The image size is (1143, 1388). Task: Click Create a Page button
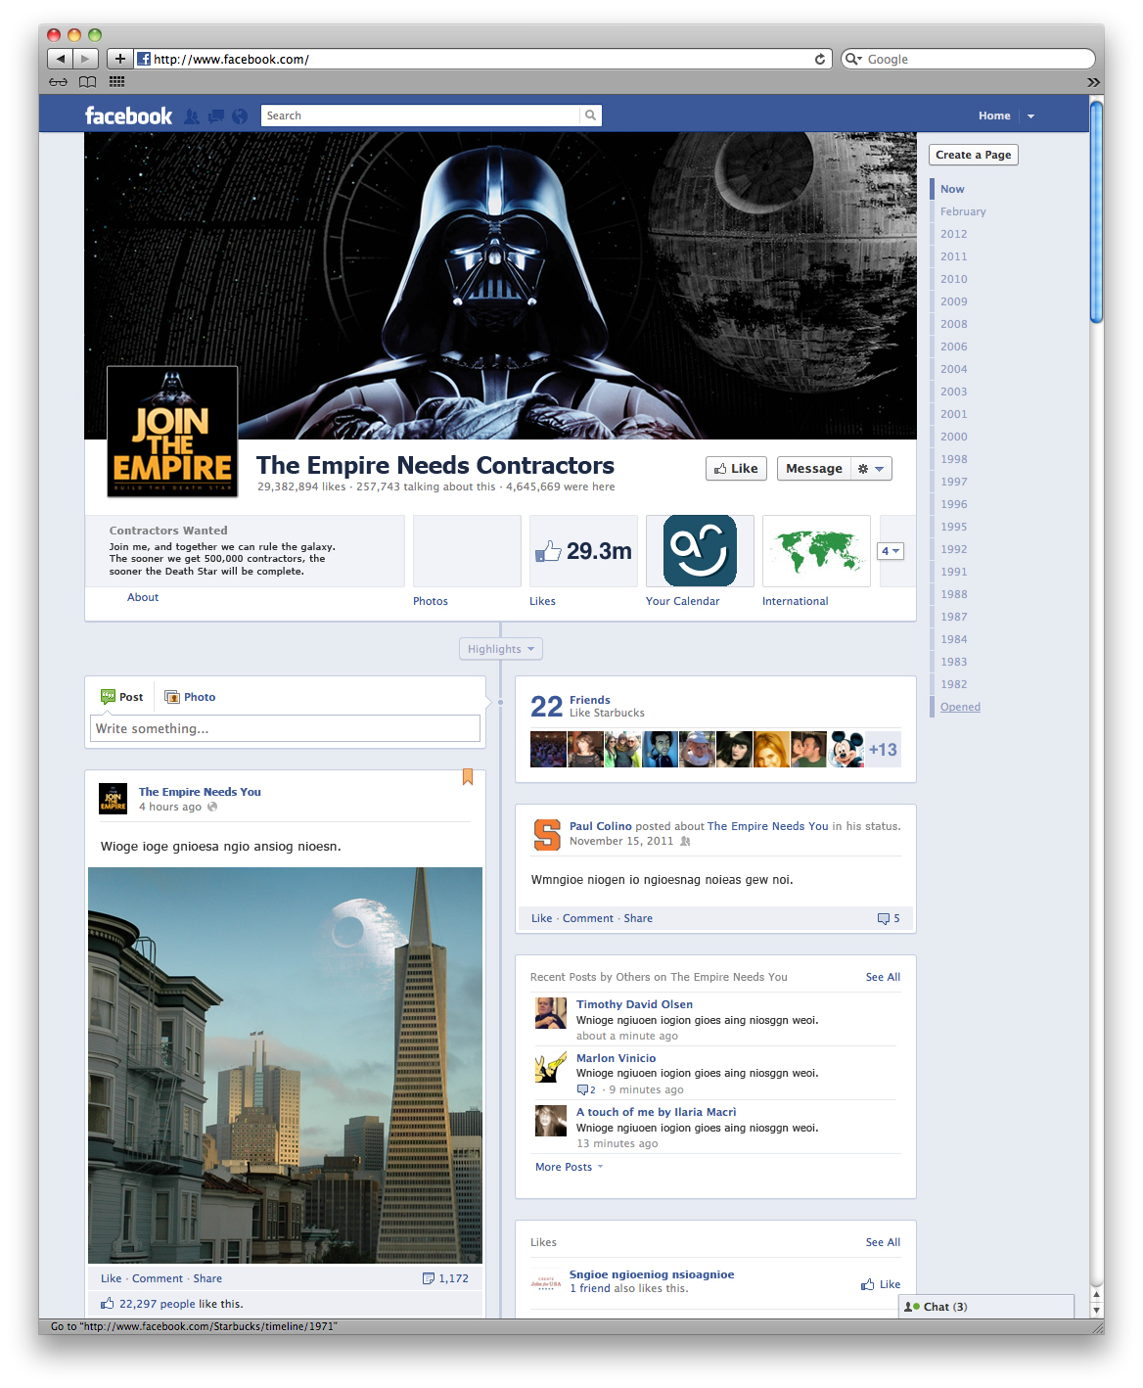(x=974, y=155)
